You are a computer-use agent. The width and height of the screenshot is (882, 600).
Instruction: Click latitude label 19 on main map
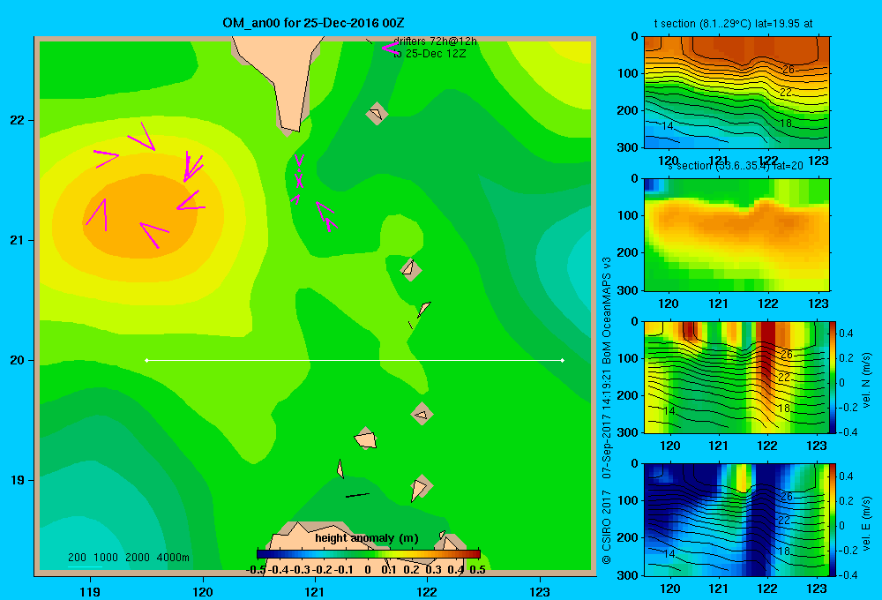click(17, 480)
